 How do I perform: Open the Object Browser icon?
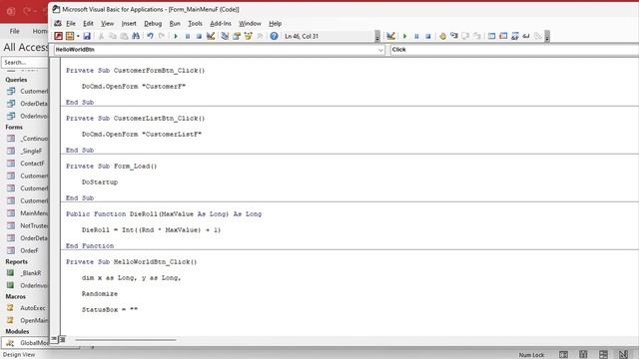(248, 36)
